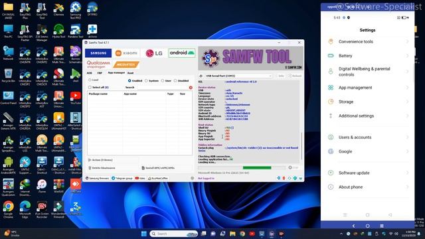
Task: Expand App management on phone
Action: [x=367, y=88]
